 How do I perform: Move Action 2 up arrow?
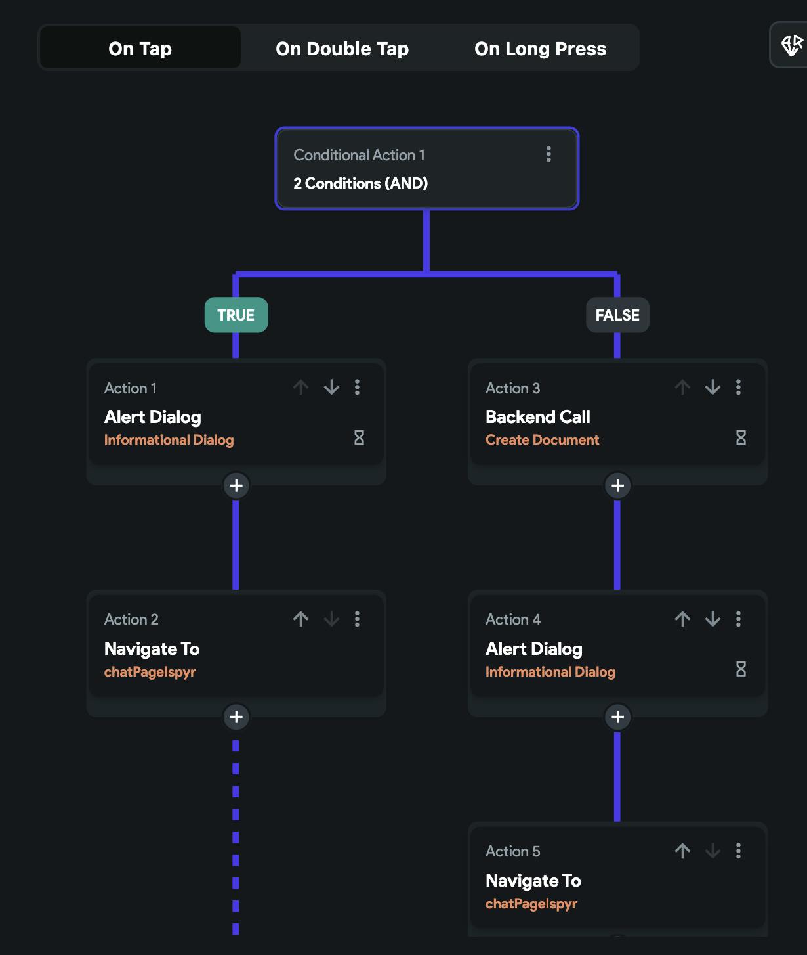[x=301, y=619]
